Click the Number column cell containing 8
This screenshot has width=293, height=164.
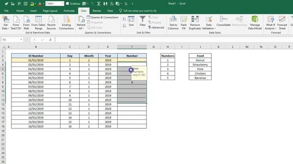coord(132,82)
